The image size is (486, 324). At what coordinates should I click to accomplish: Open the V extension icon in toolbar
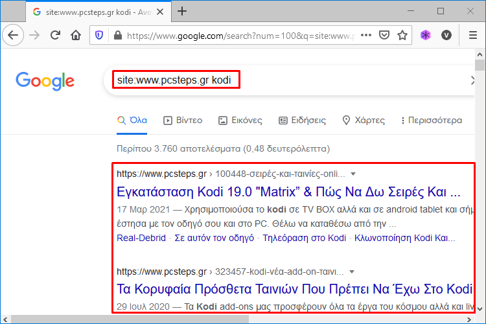tap(446, 35)
